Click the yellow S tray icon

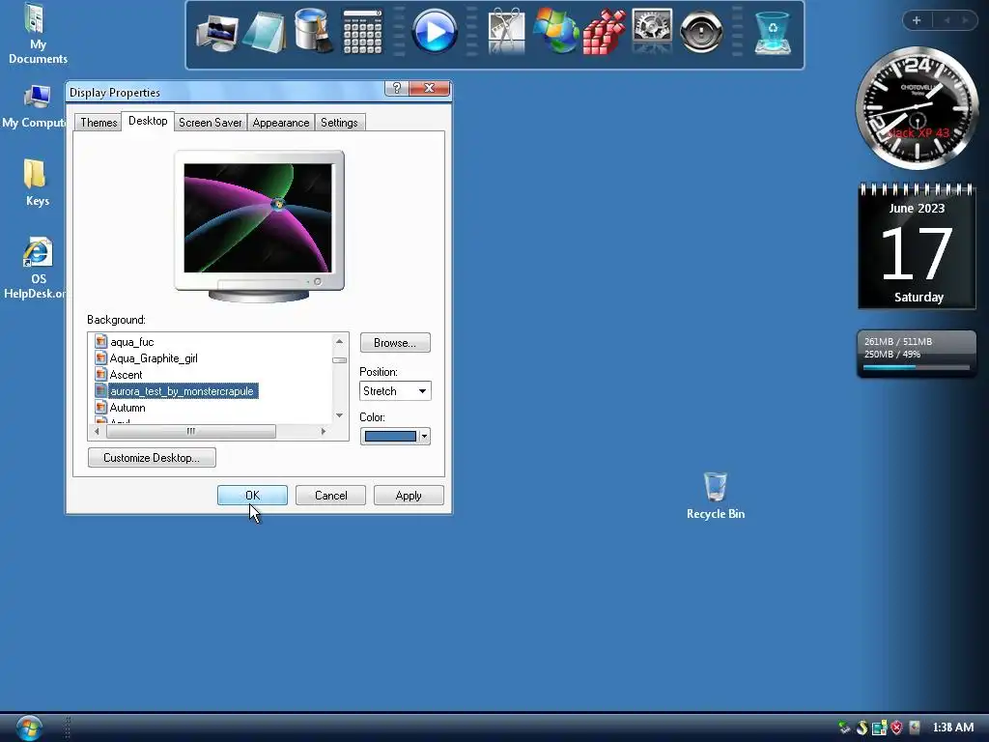862,728
